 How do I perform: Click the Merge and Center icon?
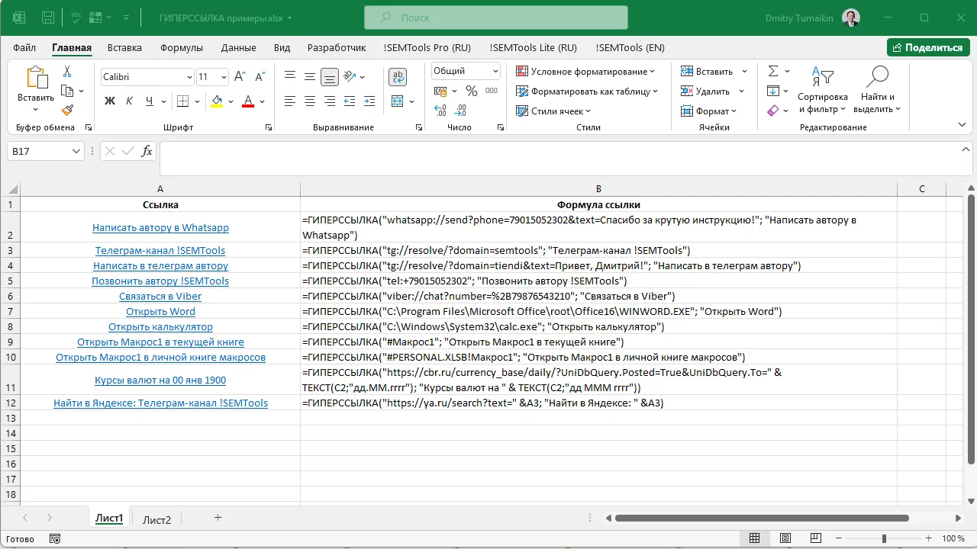(x=396, y=101)
